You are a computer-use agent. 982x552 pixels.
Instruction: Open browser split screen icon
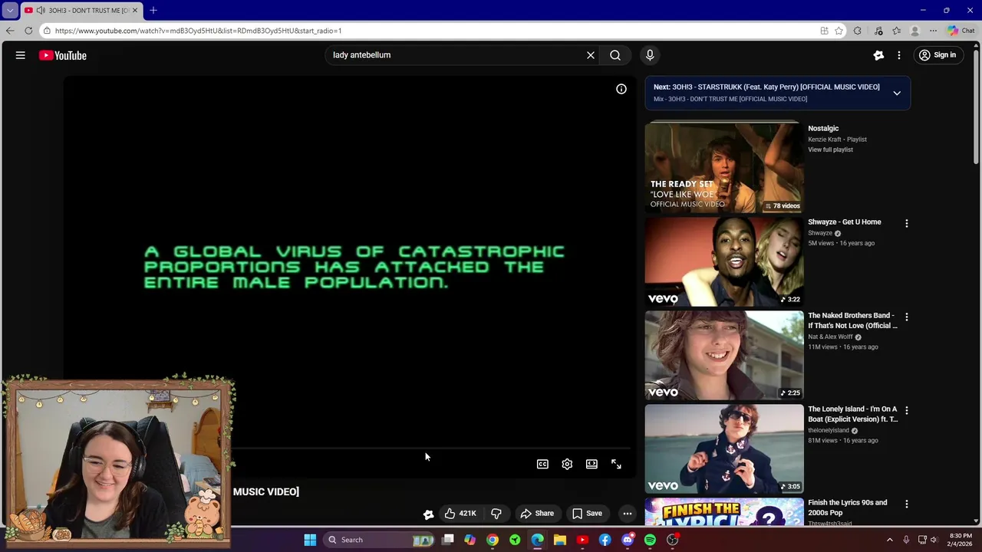pyautogui.click(x=824, y=31)
